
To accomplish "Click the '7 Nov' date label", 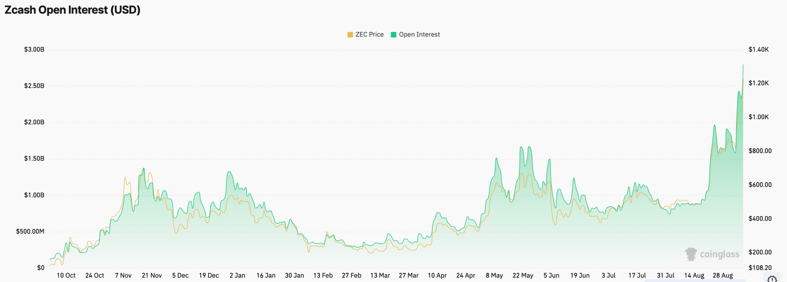I will point(123,276).
